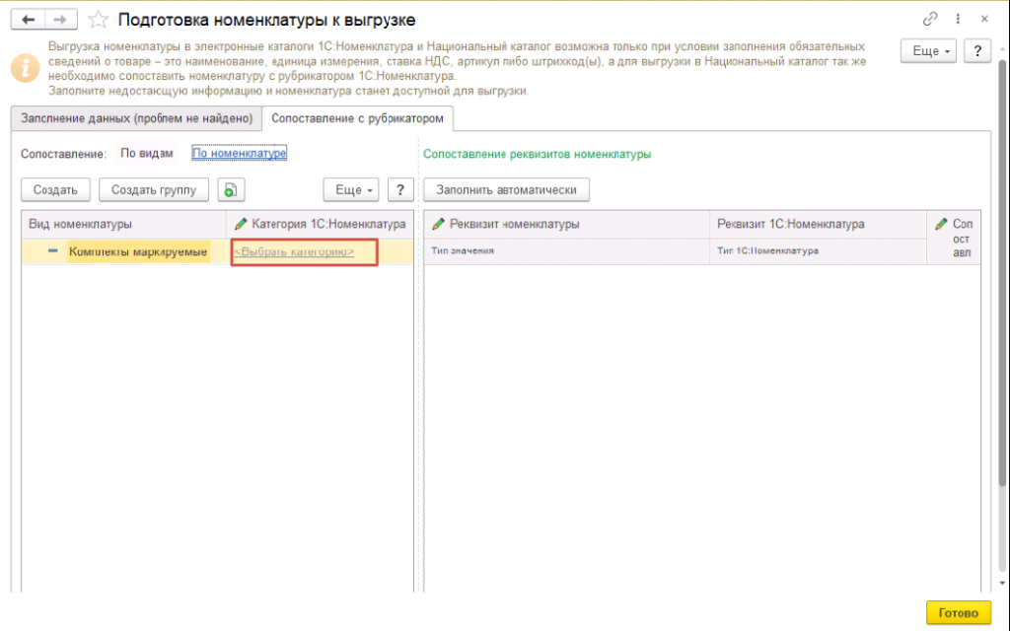
Task: Click the forward navigation arrow
Action: 59,19
